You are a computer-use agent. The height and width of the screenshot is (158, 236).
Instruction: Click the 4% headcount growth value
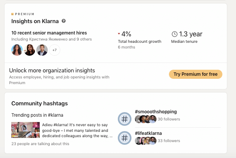point(126,34)
